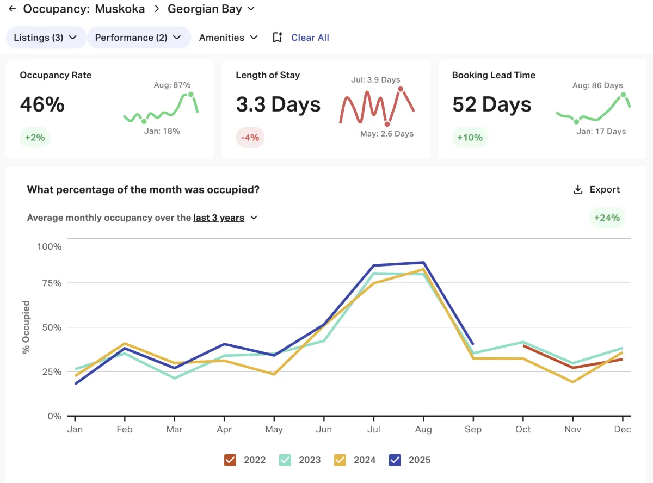Open the Georgian Bay region dropdown
This screenshot has height=483, width=653.
[211, 9]
